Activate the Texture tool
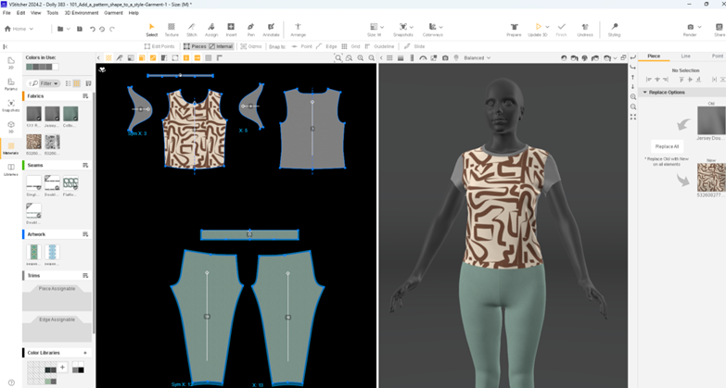This screenshot has height=388, width=726. pyautogui.click(x=172, y=29)
